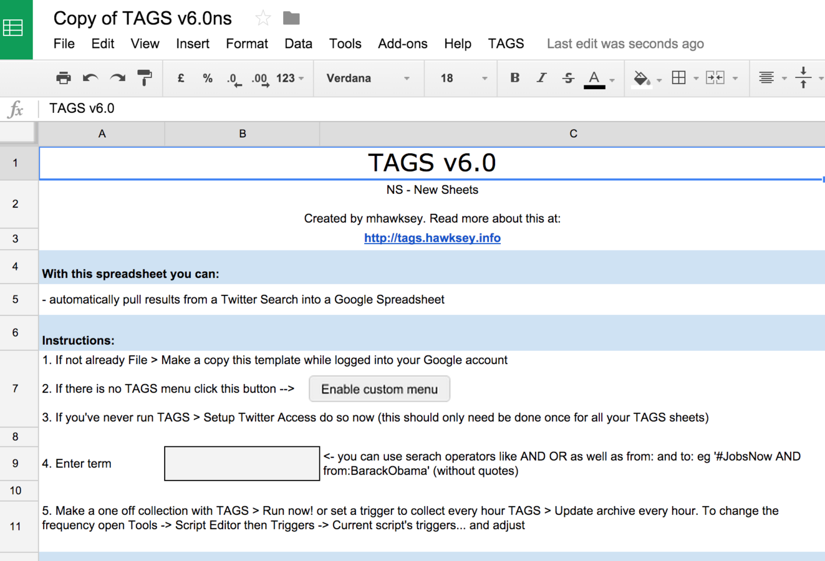The height and width of the screenshot is (561, 825).
Task: Open the Insert menu
Action: point(193,44)
